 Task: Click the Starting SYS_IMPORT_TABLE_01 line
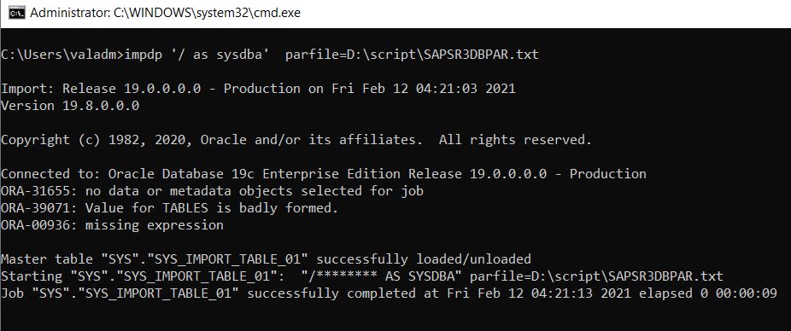(x=361, y=276)
